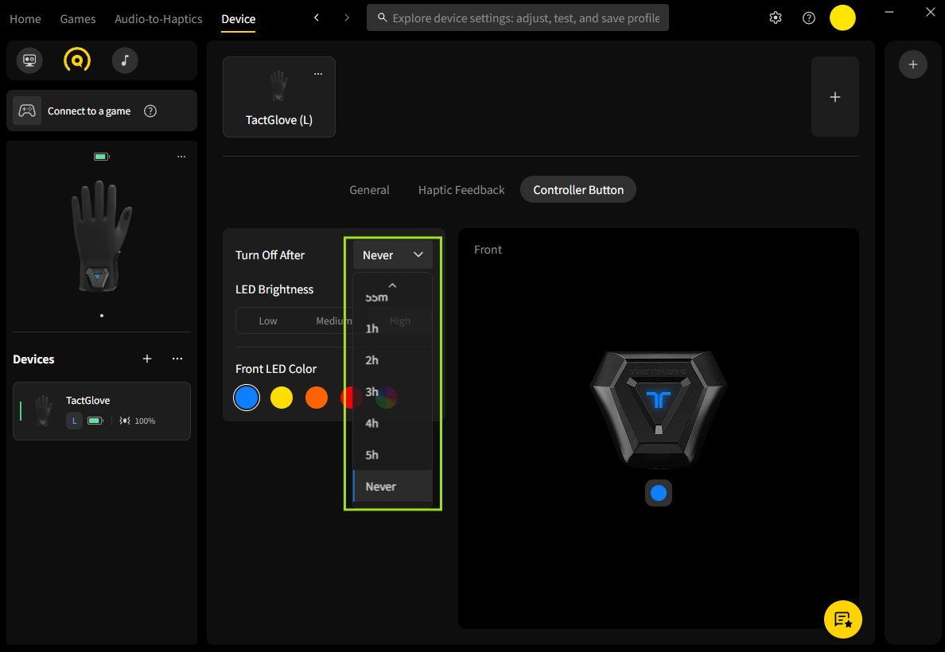Open the help icon next to Connect to a game

[x=150, y=111]
